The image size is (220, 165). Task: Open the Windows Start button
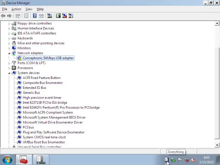pyautogui.click(x=7, y=159)
